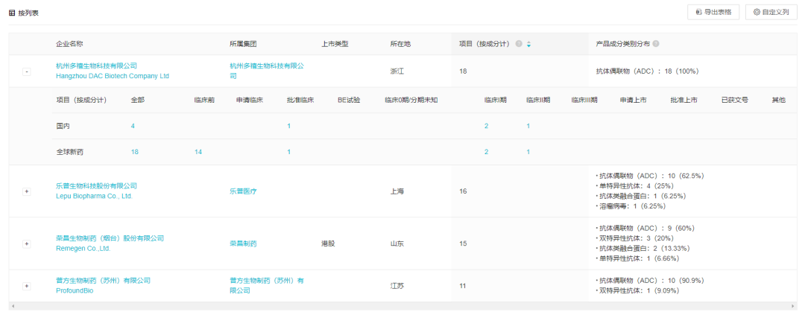The image size is (805, 315).
Task: Click the 浙江 location cell
Action: tap(397, 71)
